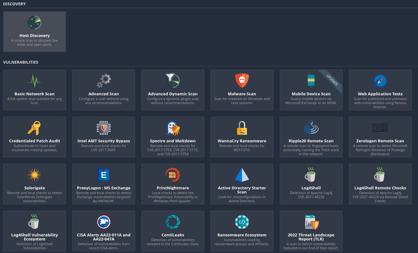Open the Web Application Tests template

click(x=380, y=90)
